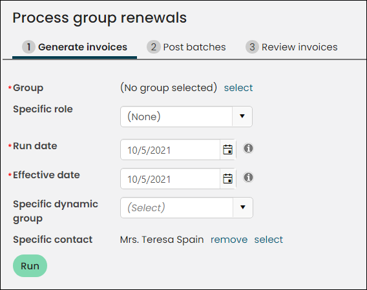
Task: Open the Effective date calendar picker icon
Action: 227,179
